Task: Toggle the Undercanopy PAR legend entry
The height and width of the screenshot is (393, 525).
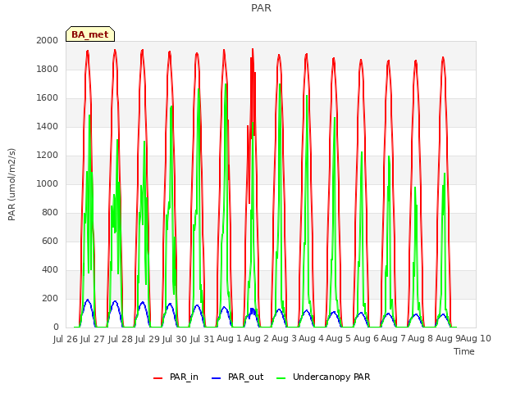Action: pyautogui.click(x=323, y=377)
